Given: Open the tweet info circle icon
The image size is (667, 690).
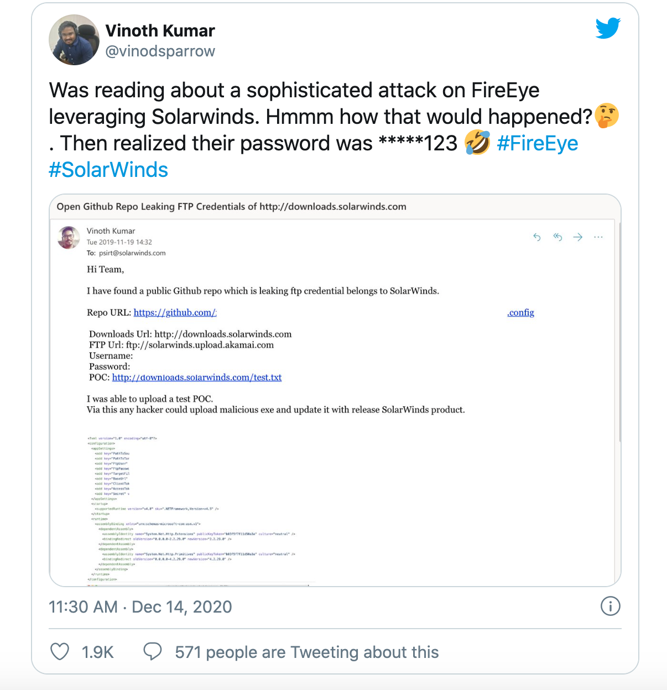Looking at the screenshot, I should tap(610, 606).
